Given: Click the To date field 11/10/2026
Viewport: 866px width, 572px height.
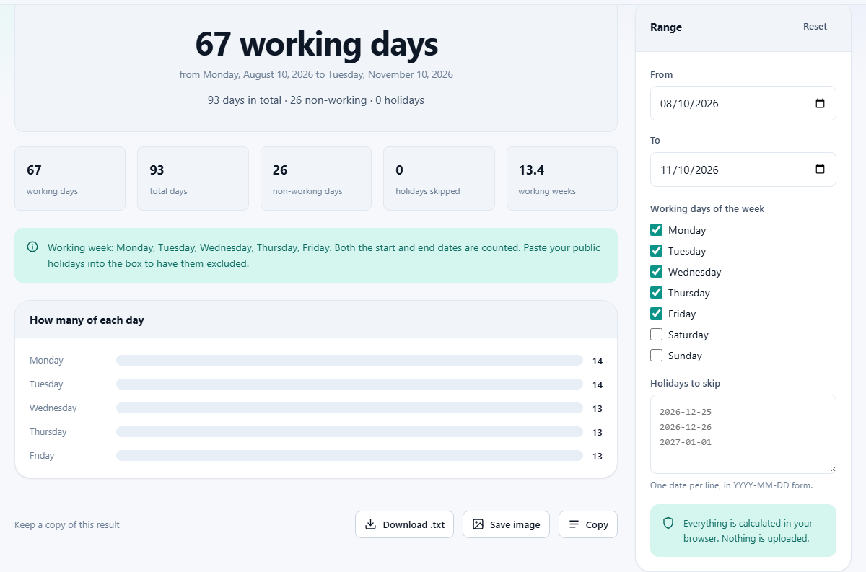Looking at the screenshot, I should click(x=743, y=170).
